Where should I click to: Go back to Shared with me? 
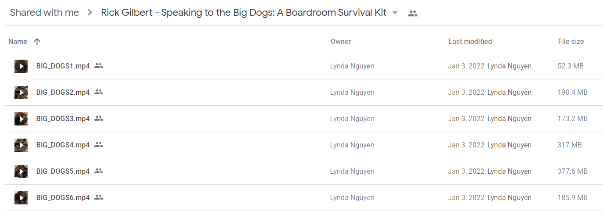pyautogui.click(x=44, y=13)
